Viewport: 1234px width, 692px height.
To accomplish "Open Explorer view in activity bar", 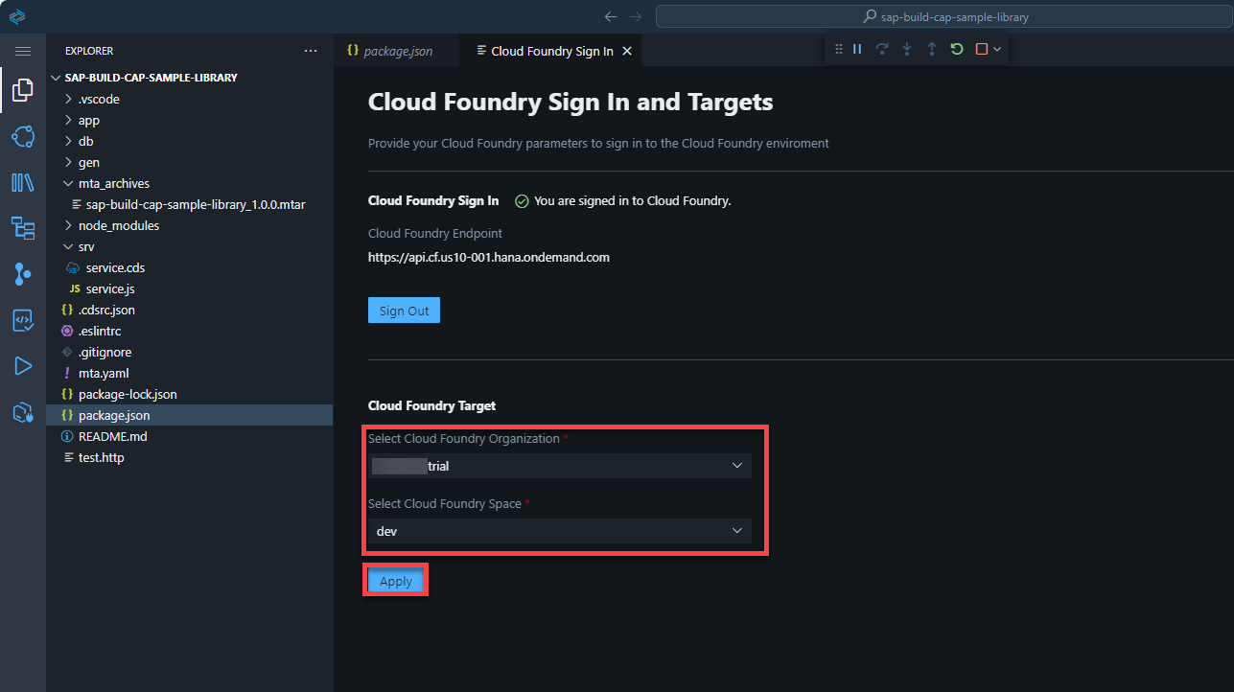I will coord(23,90).
